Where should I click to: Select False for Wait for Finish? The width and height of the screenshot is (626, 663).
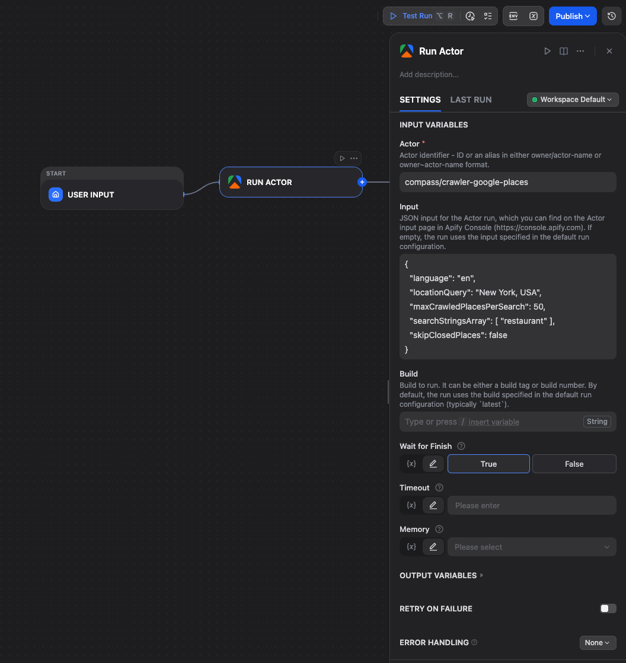tap(574, 463)
